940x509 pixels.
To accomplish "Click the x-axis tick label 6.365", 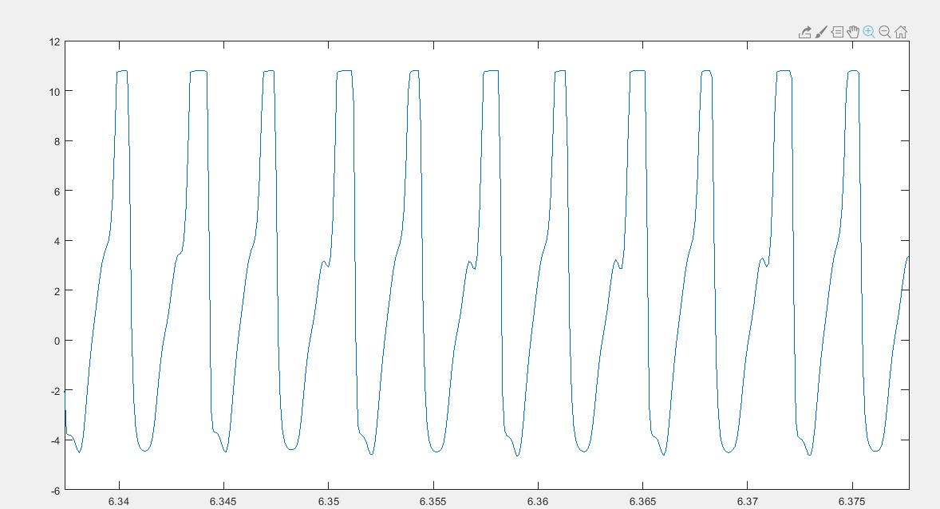I will [x=642, y=501].
